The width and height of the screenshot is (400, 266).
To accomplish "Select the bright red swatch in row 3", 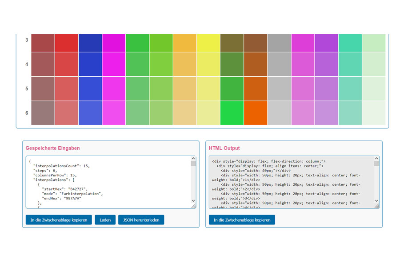I will 67,43.
